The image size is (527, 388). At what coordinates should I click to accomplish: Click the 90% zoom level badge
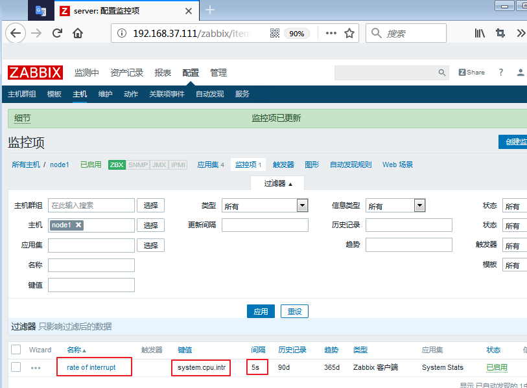coord(297,34)
